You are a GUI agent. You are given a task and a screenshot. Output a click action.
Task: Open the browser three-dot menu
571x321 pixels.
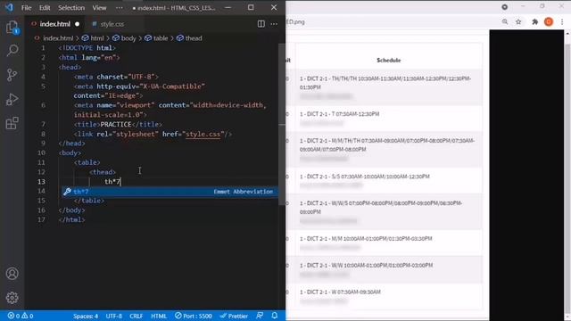[562, 21]
